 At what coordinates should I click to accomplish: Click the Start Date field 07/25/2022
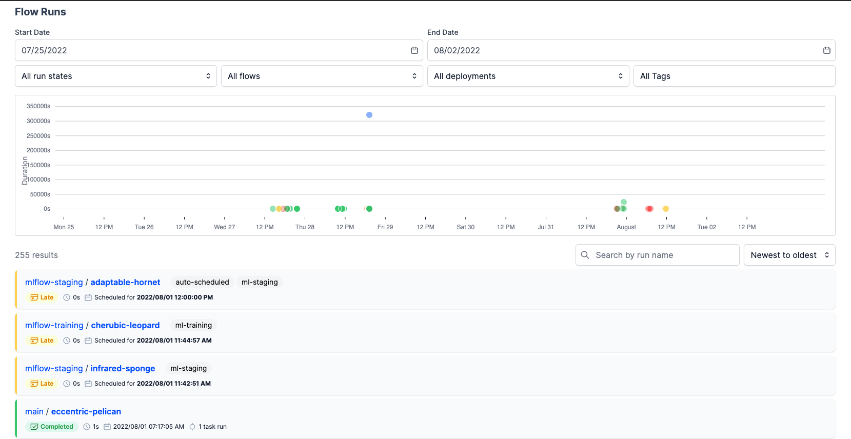pyautogui.click(x=219, y=50)
